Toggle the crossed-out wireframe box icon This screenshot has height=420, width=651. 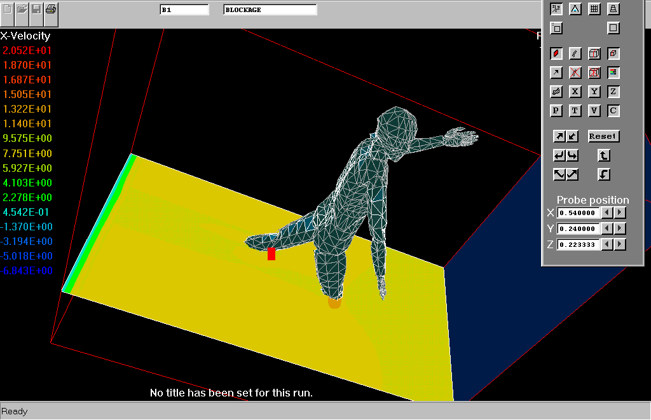pos(594,73)
